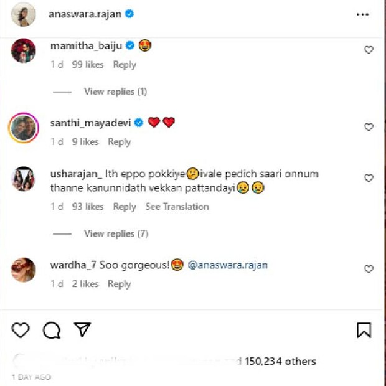The image size is (386, 386).
Task: Share post via paper plane icon
Action: point(82,329)
